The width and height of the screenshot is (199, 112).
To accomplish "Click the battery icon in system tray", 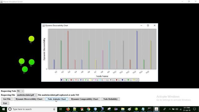I will click(x=173, y=109).
